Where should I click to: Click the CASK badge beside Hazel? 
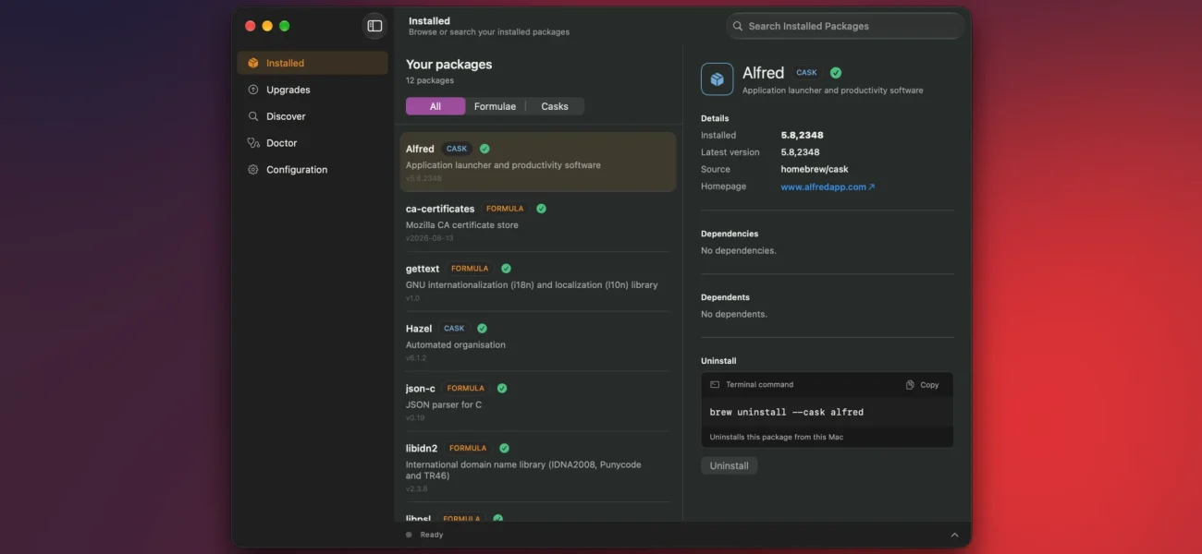tap(454, 329)
